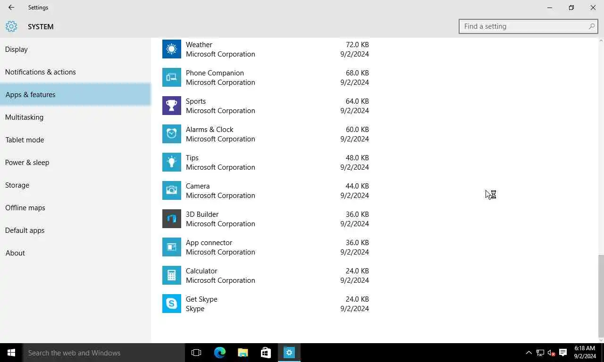Image resolution: width=604 pixels, height=362 pixels.
Task: Select the Get Skype app name
Action: 201,299
